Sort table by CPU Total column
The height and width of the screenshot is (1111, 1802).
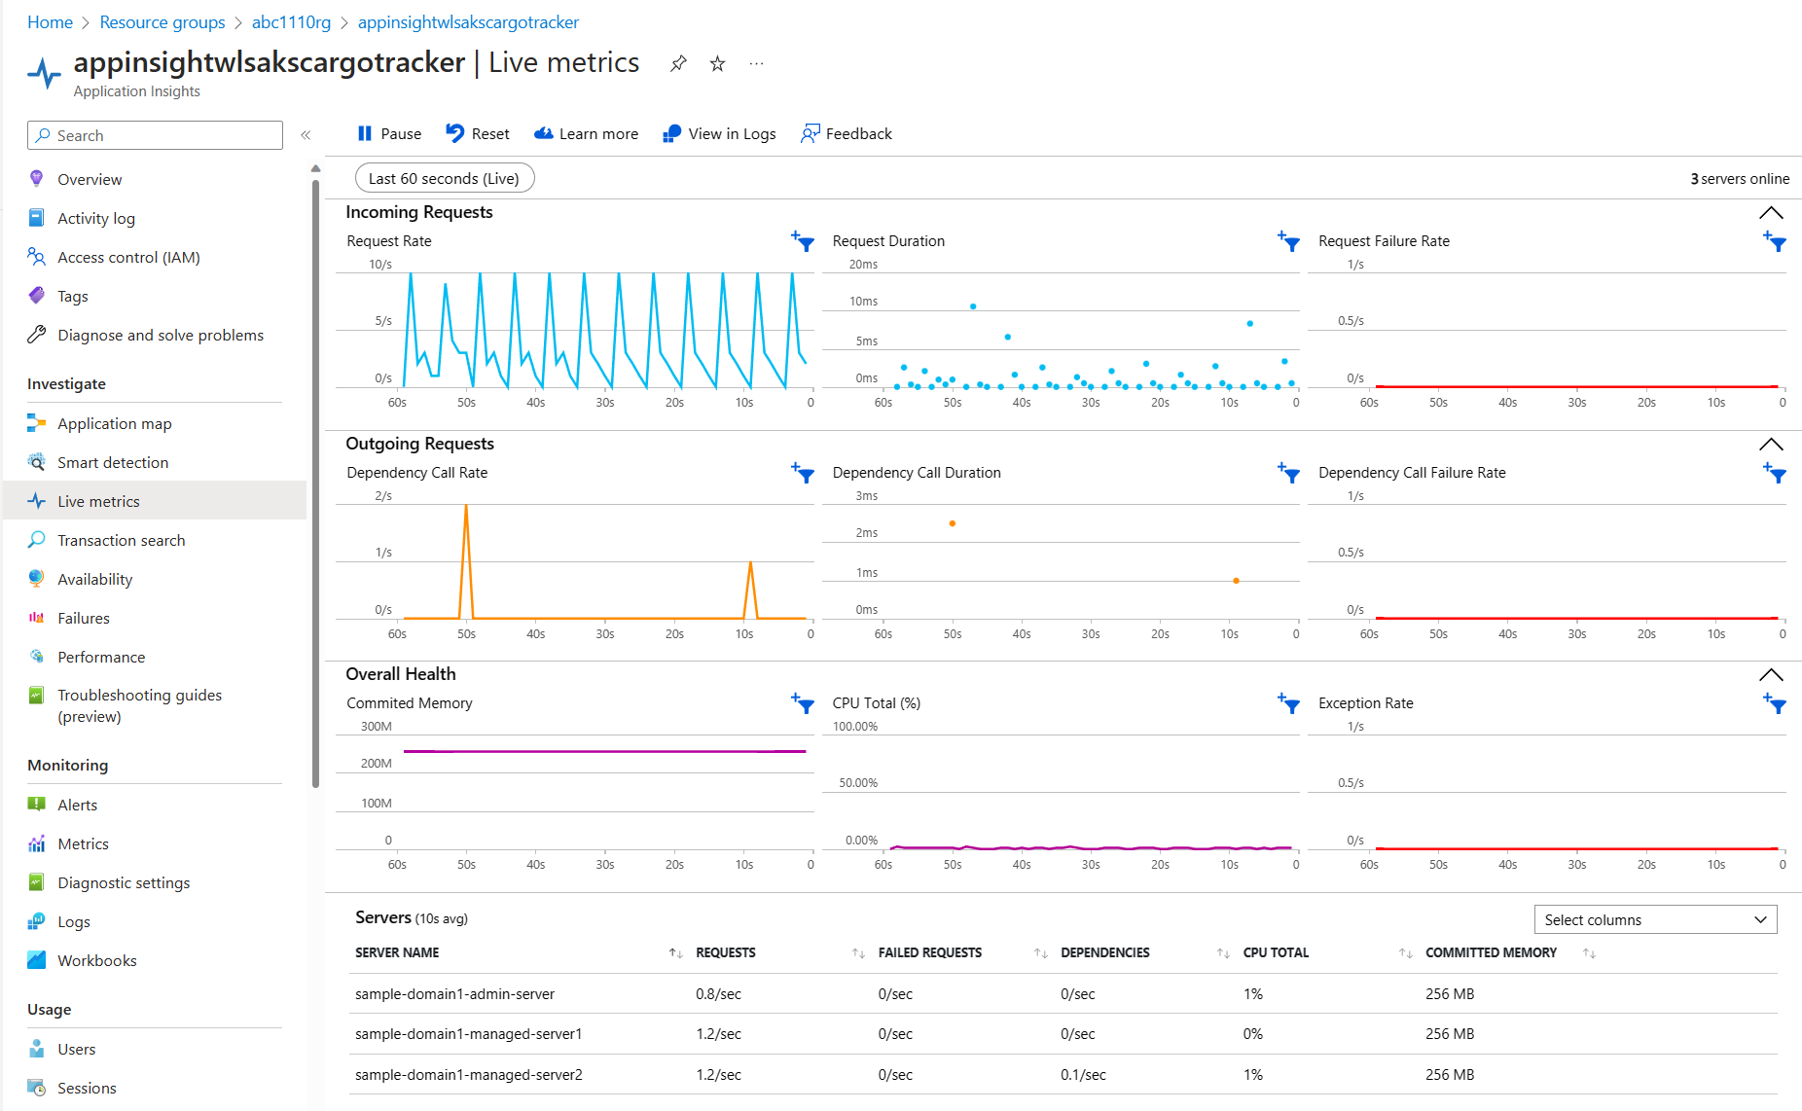point(1405,953)
